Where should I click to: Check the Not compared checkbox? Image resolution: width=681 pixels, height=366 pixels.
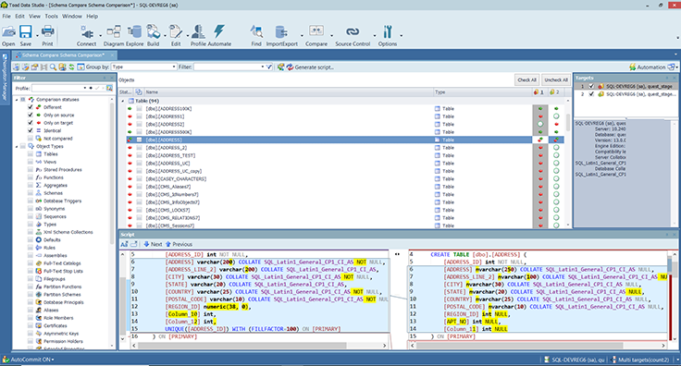pyautogui.click(x=31, y=139)
